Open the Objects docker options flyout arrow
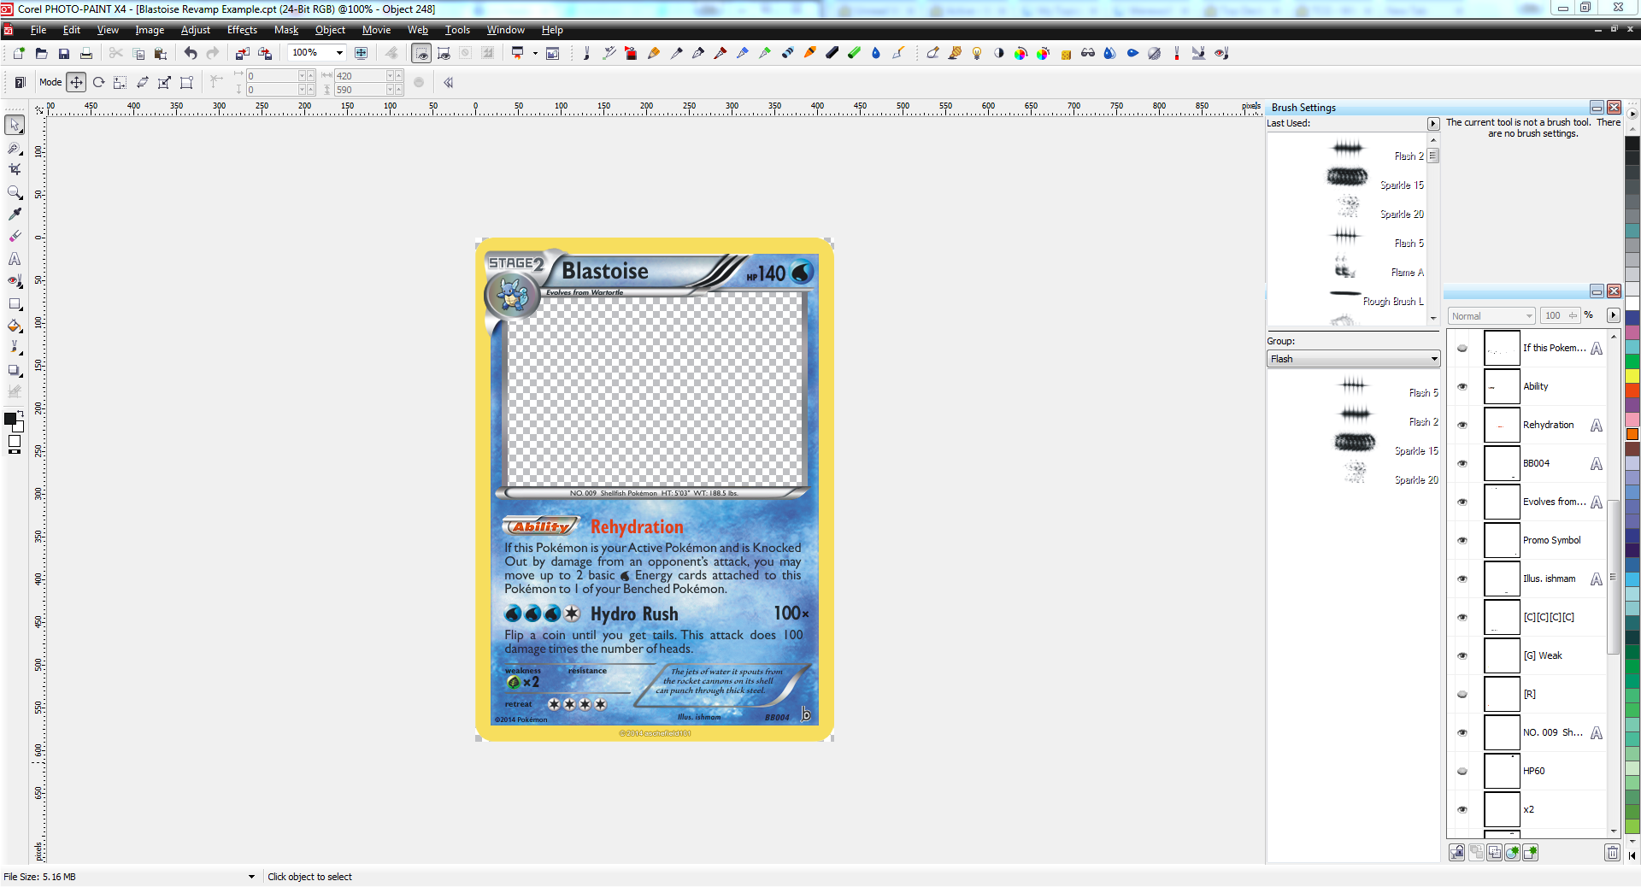This screenshot has width=1641, height=887. [x=1614, y=315]
